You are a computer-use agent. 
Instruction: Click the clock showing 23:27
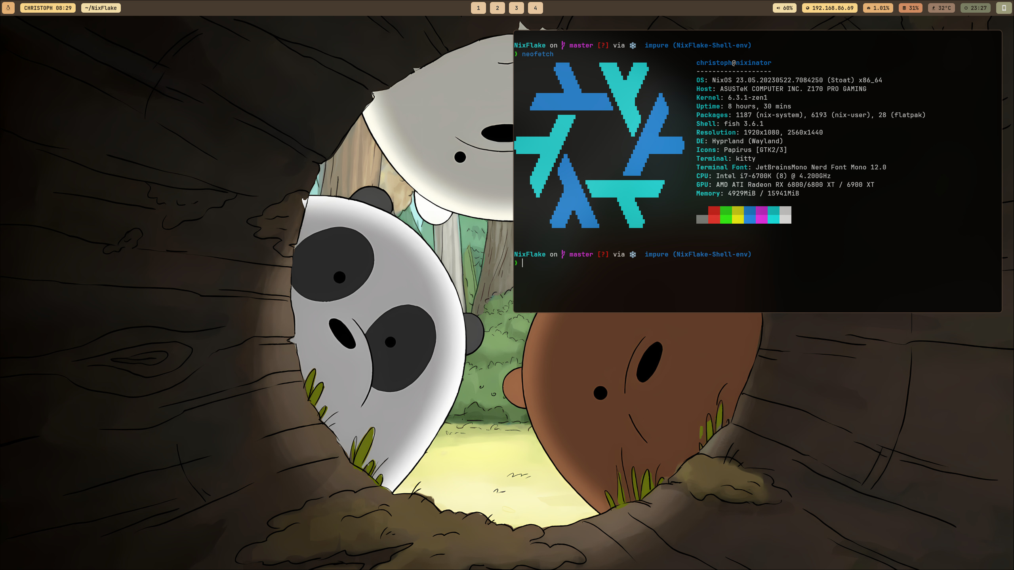(975, 8)
